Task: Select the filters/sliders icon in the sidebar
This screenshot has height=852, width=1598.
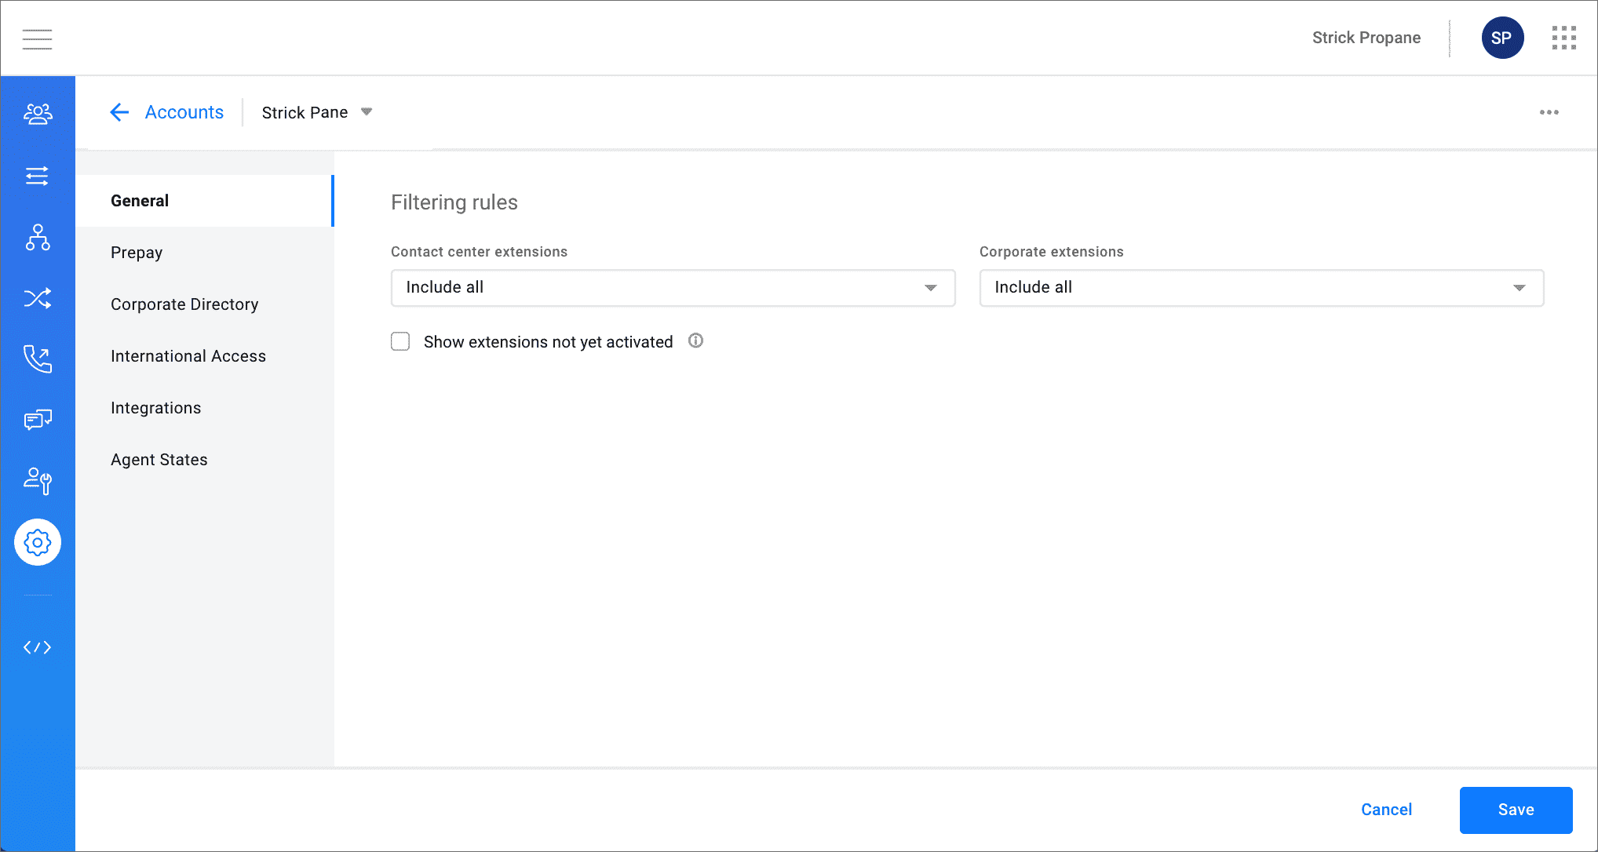Action: (37, 177)
